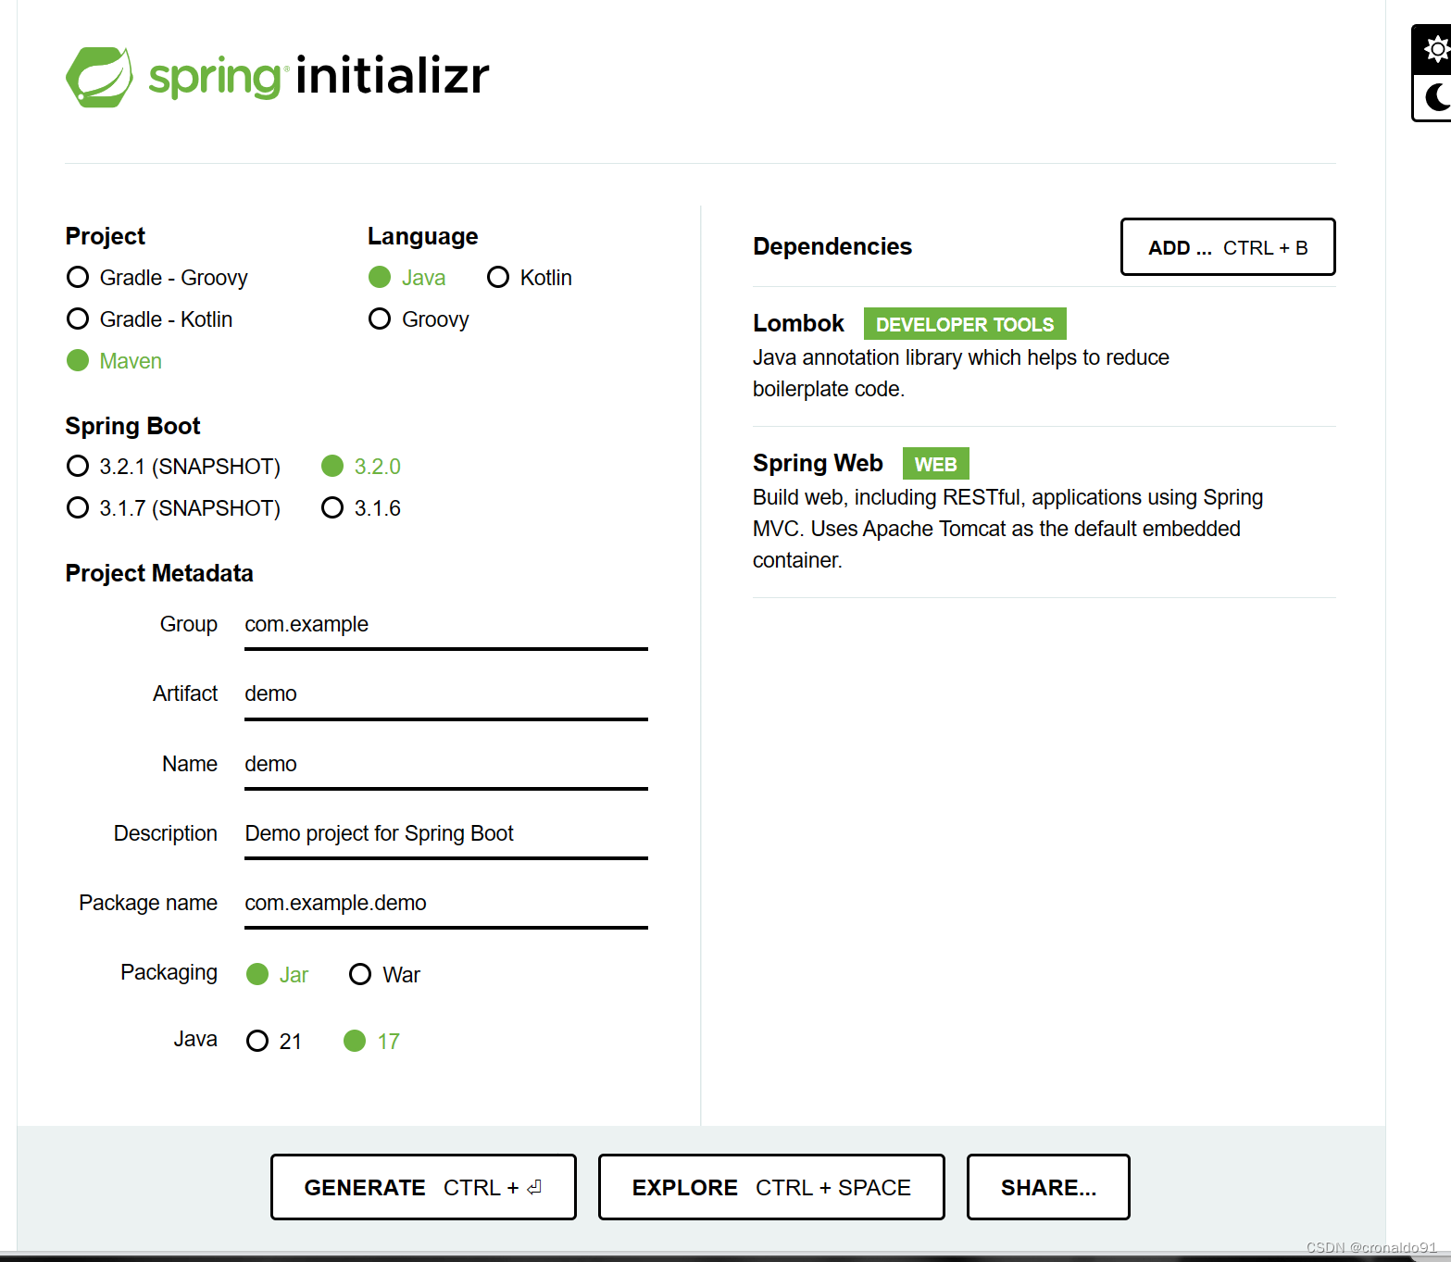
Task: Click the WEB category tag
Action: (x=936, y=464)
